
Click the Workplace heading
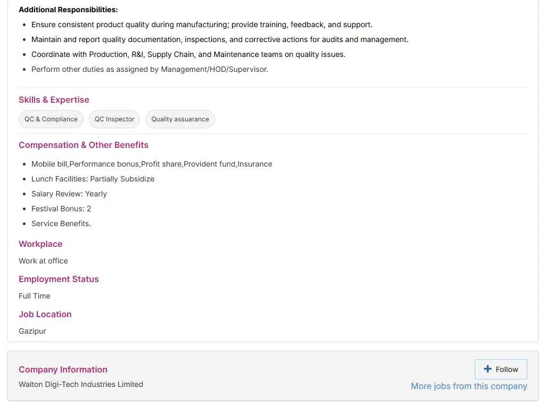[40, 244]
